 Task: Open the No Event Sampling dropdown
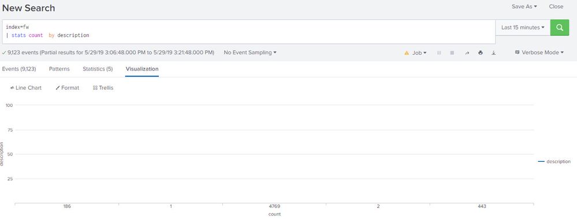pos(250,53)
